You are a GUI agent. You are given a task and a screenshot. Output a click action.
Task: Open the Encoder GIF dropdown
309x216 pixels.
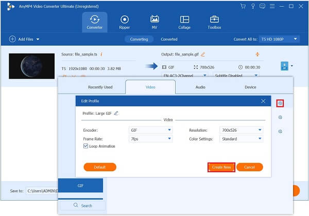click(151, 130)
